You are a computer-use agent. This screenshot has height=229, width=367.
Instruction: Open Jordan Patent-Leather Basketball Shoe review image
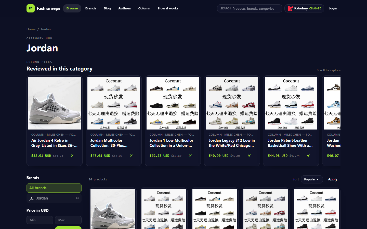click(x=291, y=103)
